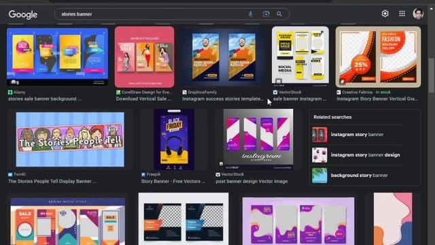435x245 pixels.
Task: Select related search 'background story banner'
Action: [360, 176]
